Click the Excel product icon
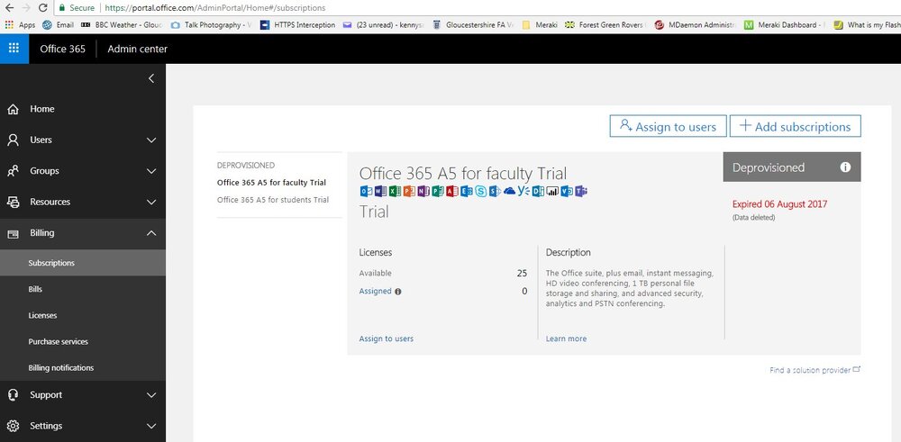This screenshot has width=901, height=442. pyautogui.click(x=395, y=191)
